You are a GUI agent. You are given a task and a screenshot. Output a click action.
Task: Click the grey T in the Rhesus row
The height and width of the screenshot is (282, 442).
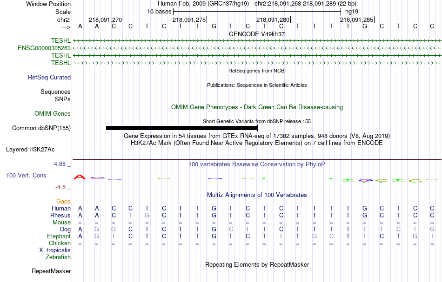tap(130, 215)
